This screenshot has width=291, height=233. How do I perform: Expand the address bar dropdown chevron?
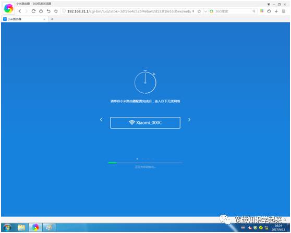coord(205,11)
